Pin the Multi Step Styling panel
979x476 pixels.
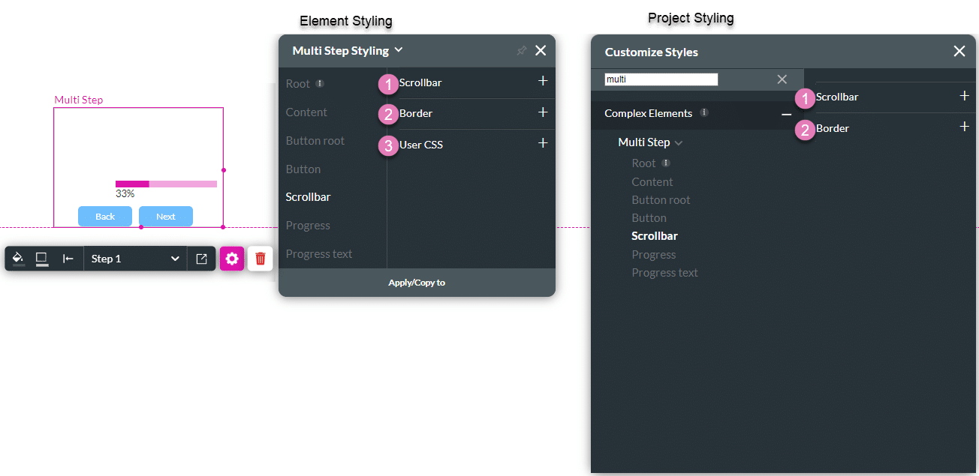coord(521,50)
